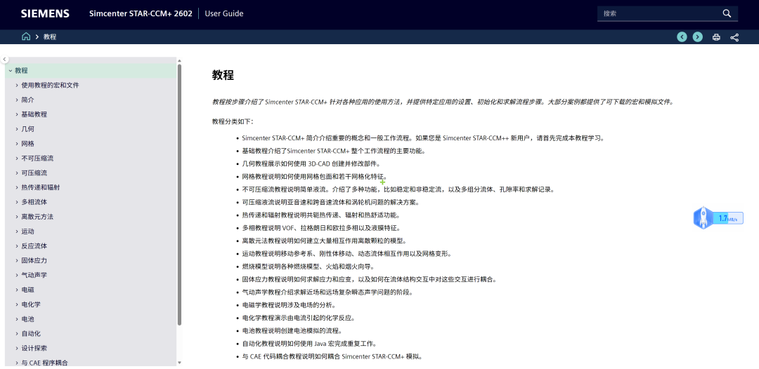Click sidebar scrollbar down arrow
Image resolution: width=759 pixels, height=369 pixels.
tap(179, 363)
